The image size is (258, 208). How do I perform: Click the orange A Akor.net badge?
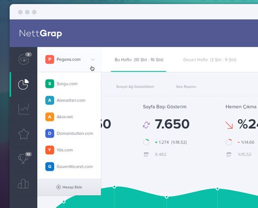[x=50, y=117]
